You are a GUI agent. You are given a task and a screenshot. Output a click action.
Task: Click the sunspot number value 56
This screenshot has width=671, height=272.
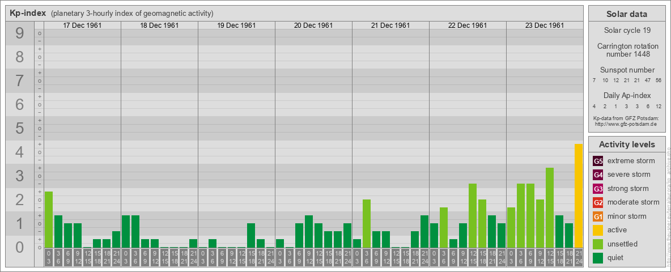click(658, 80)
